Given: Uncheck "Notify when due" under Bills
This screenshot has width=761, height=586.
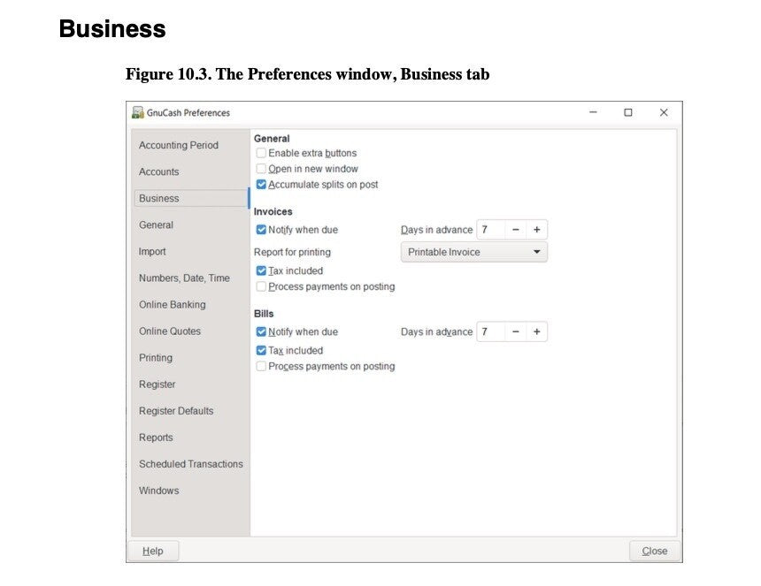Looking at the screenshot, I should 261,331.
